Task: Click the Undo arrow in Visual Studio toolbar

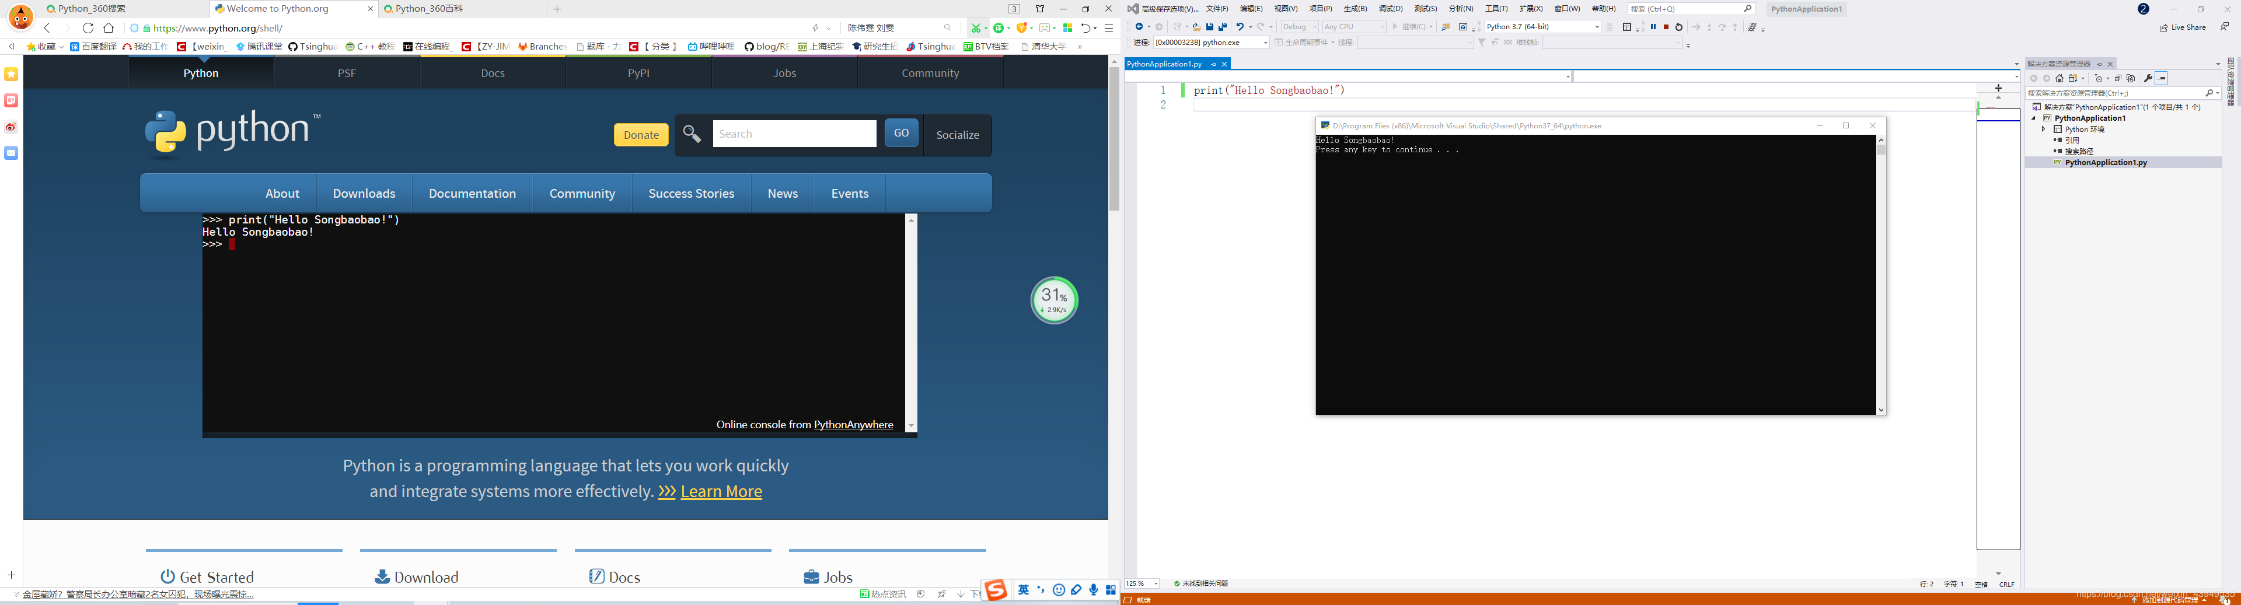Action: (1241, 27)
